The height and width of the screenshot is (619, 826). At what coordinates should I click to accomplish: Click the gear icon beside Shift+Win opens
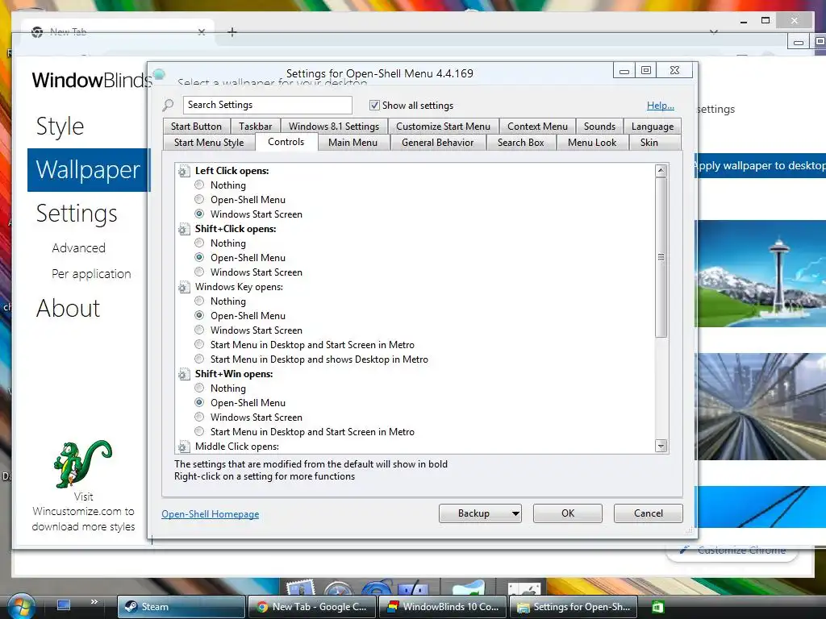point(184,374)
